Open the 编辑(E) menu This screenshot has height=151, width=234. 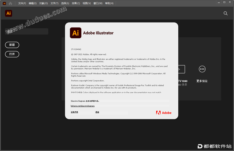pos(33,3)
